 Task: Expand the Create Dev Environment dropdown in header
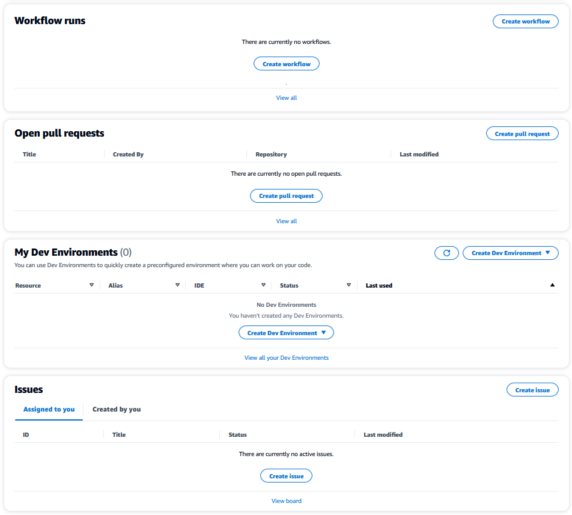click(510, 253)
